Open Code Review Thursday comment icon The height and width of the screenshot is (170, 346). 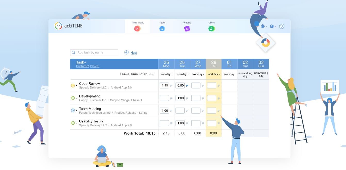(x=219, y=86)
